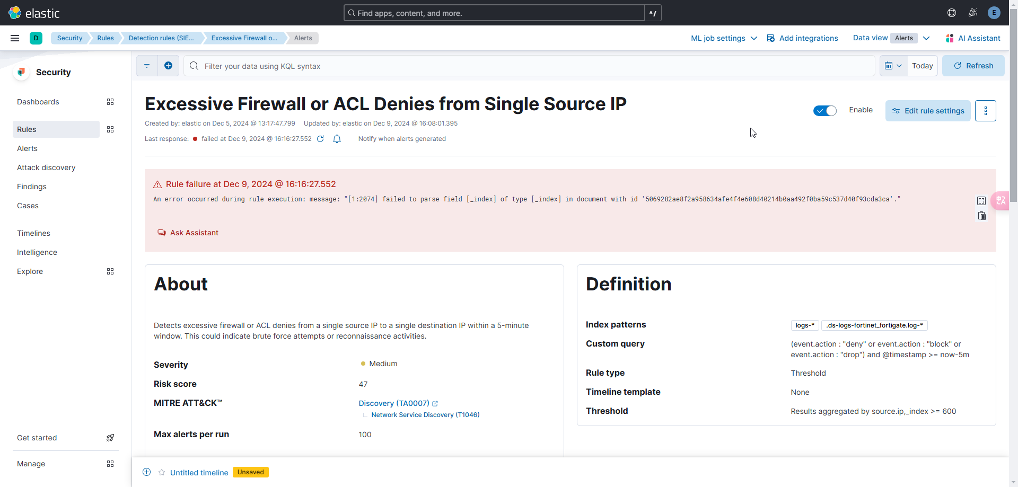
Task: Click the Unsaved timeline badge
Action: point(251,472)
